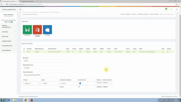The image size is (181, 102).
Task: Expand the Содержимое sidebar section
Action: coord(8,41)
